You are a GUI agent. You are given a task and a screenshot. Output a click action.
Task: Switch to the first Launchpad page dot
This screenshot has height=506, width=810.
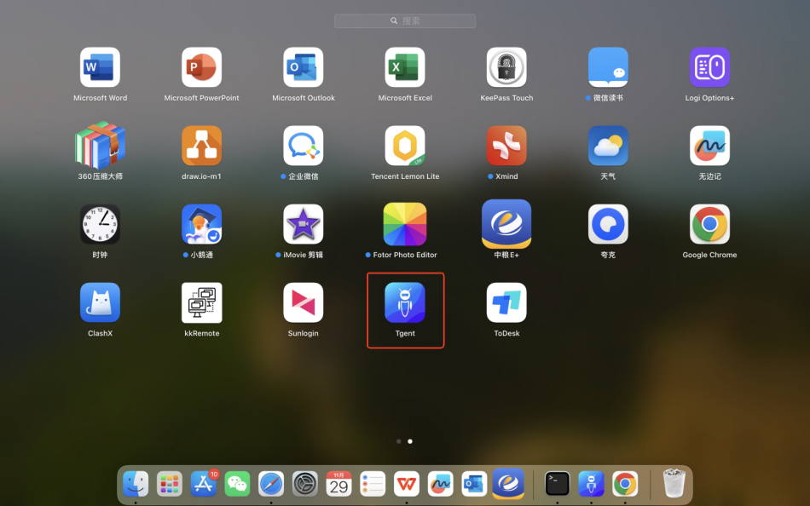(x=399, y=441)
